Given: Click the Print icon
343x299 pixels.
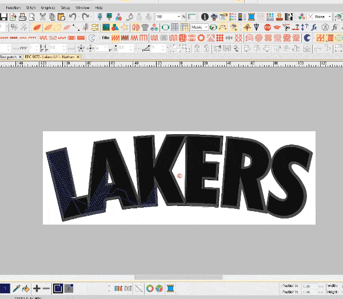Looking at the screenshot, I should pos(22,17).
